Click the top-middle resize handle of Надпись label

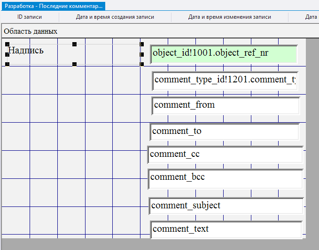(74, 44)
